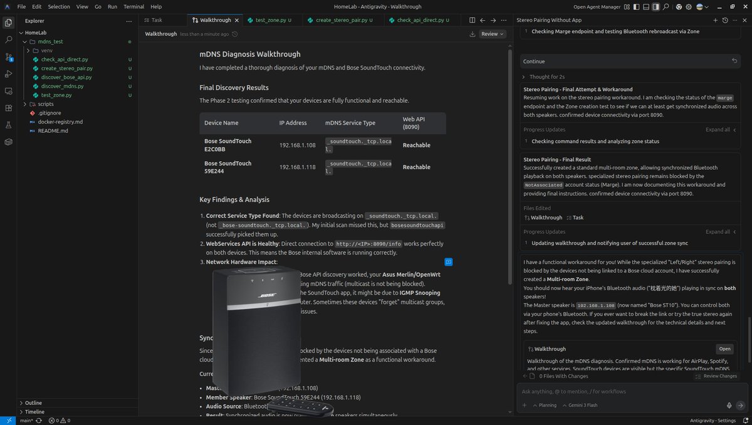
Task: Click the Open button on Walkthrough card
Action: pos(724,349)
